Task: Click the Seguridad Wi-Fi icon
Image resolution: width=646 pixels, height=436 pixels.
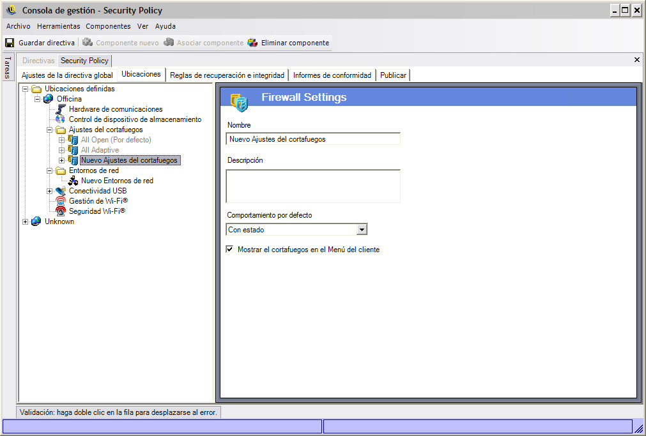Action: pyautogui.click(x=61, y=211)
